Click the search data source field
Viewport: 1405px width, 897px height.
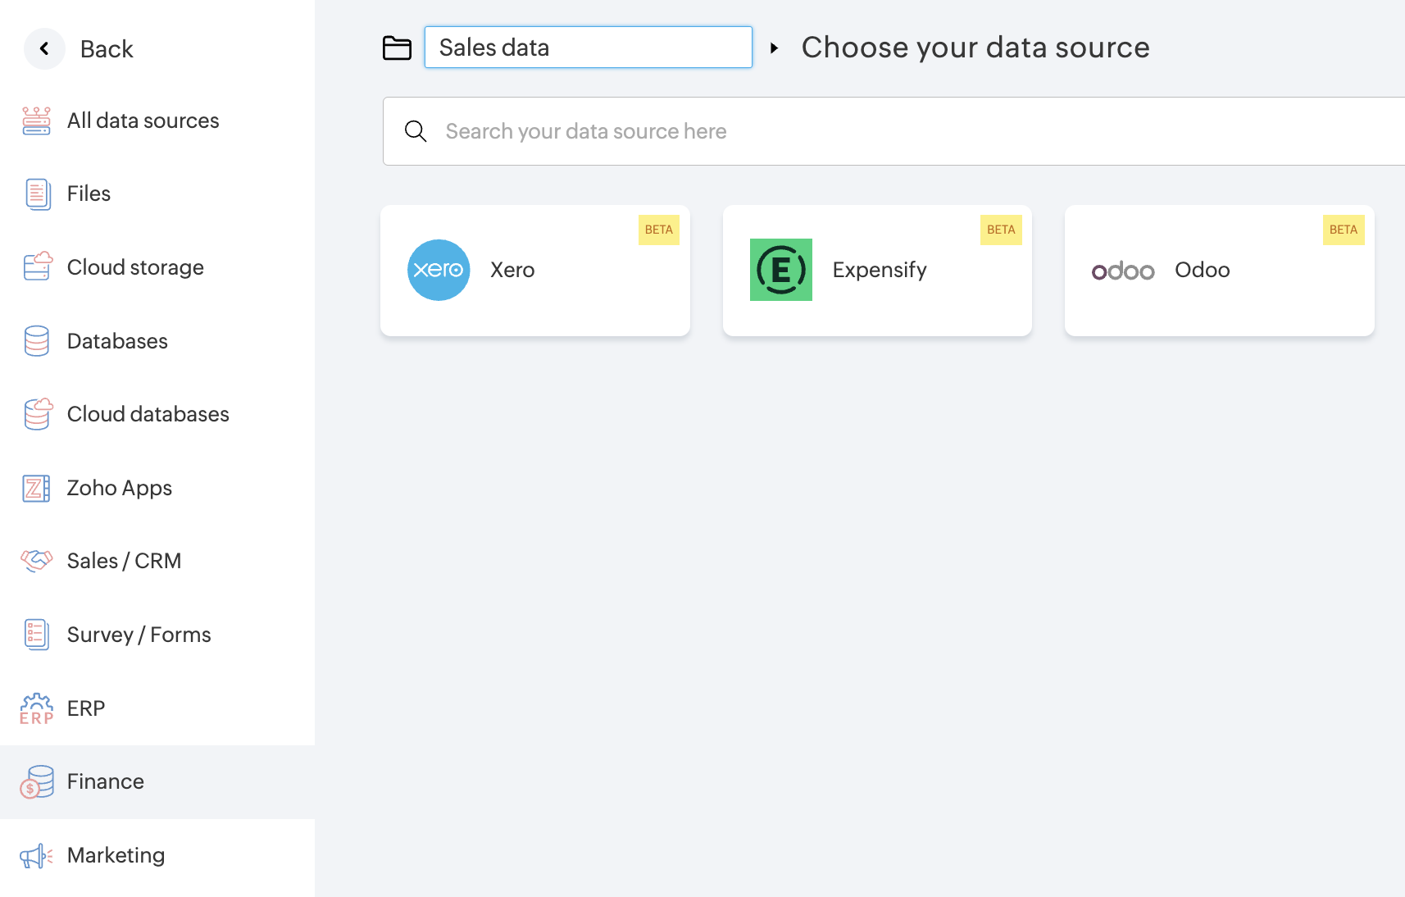tap(902, 131)
